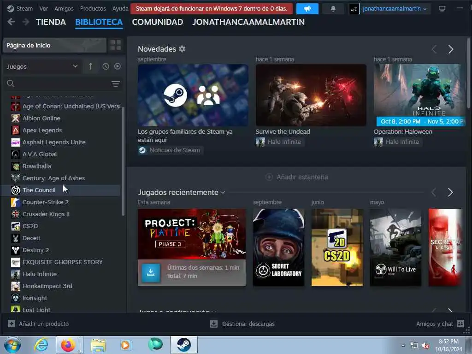Screen dimensions: 472x354
Task: Click download button for Project Playtime
Action: click(x=151, y=272)
